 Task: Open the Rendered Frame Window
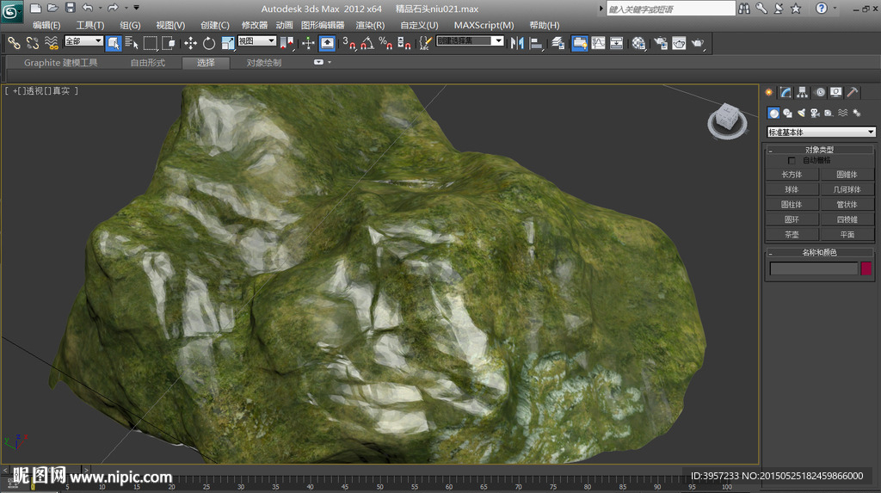pyautogui.click(x=679, y=43)
